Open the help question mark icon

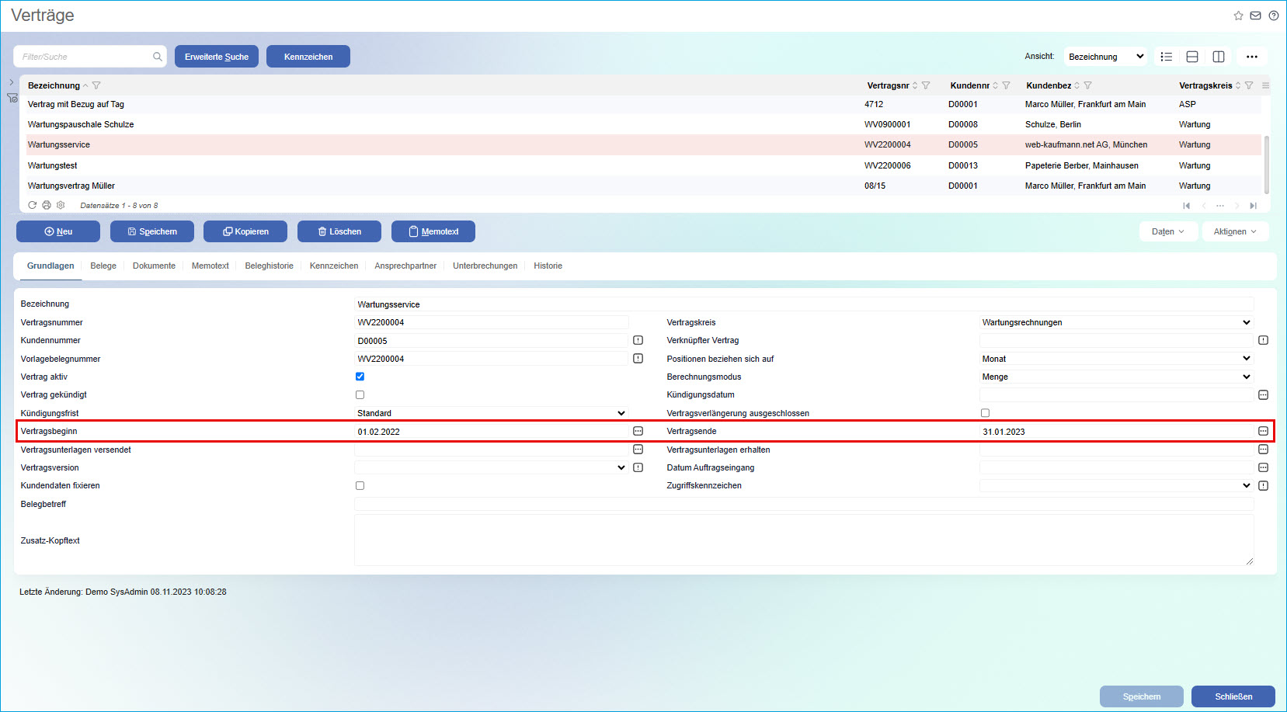click(1274, 16)
